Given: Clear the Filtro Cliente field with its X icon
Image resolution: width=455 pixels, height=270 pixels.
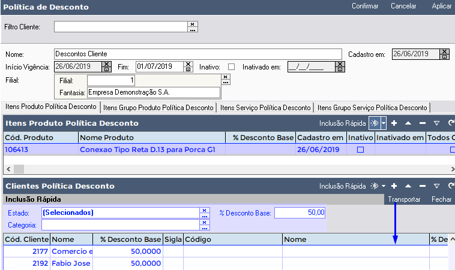Looking at the screenshot, I should 193,24.
